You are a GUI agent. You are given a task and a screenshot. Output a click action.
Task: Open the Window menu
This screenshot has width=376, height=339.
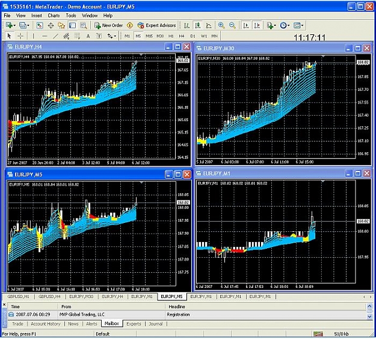(x=90, y=16)
